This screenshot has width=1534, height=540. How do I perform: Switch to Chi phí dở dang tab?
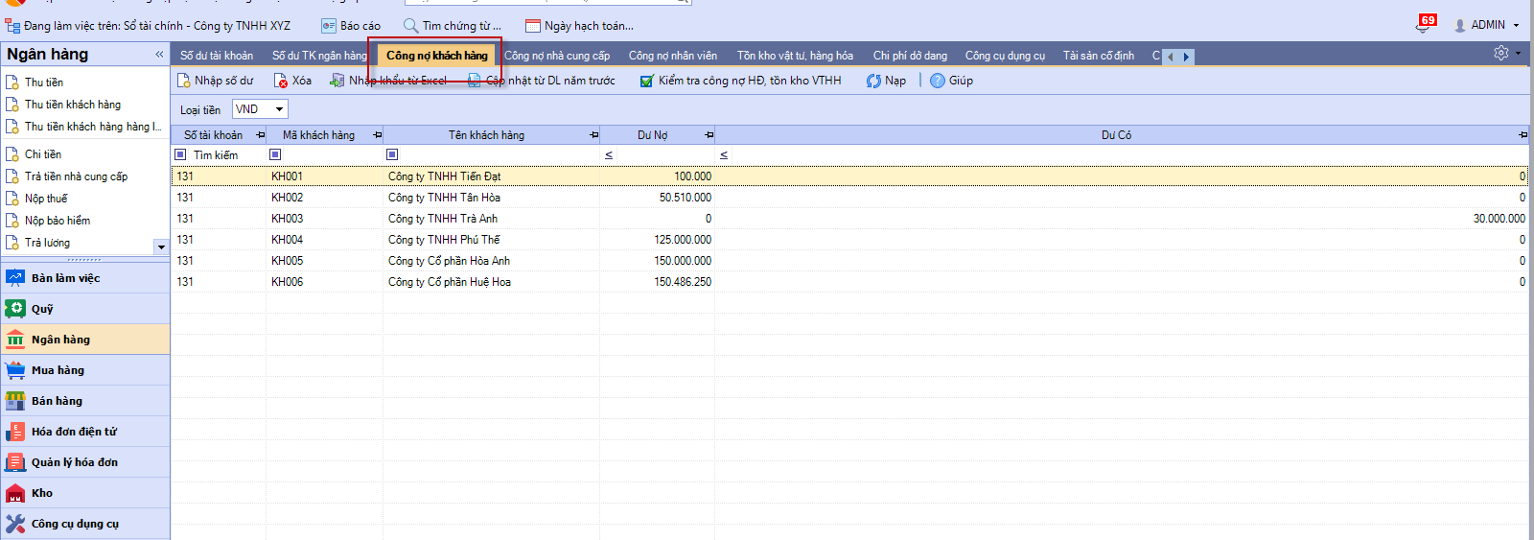pos(910,56)
